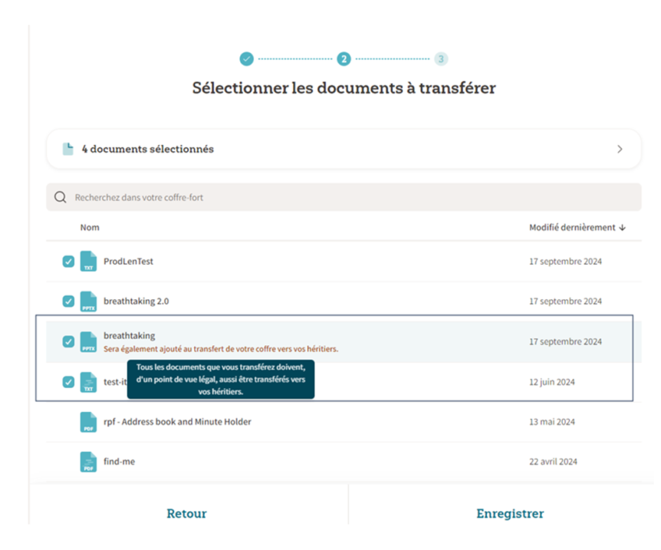The height and width of the screenshot is (550, 661).
Task: Click the PDF icon for find-me
Action: point(89,462)
